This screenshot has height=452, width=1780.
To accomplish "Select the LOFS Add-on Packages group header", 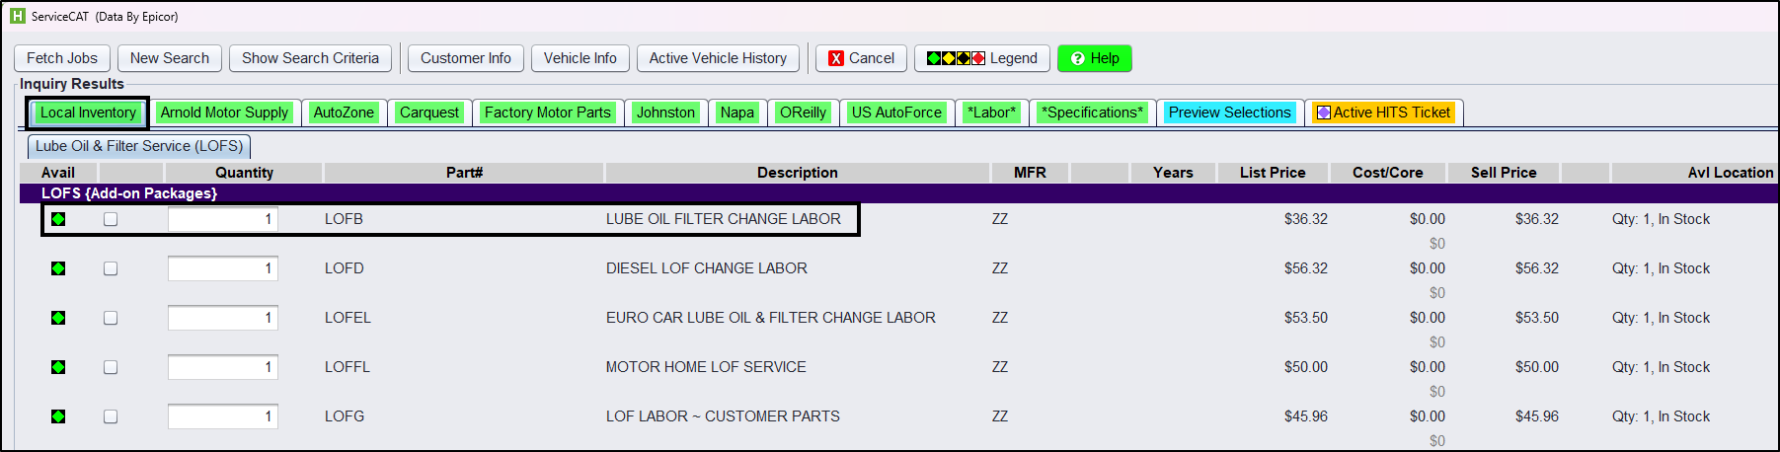I will click(128, 193).
